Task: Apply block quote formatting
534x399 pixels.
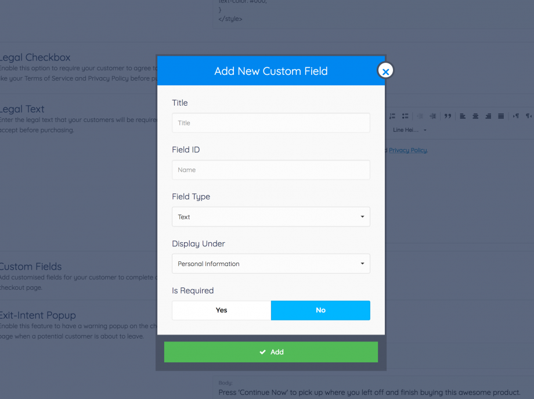Action: click(x=448, y=116)
